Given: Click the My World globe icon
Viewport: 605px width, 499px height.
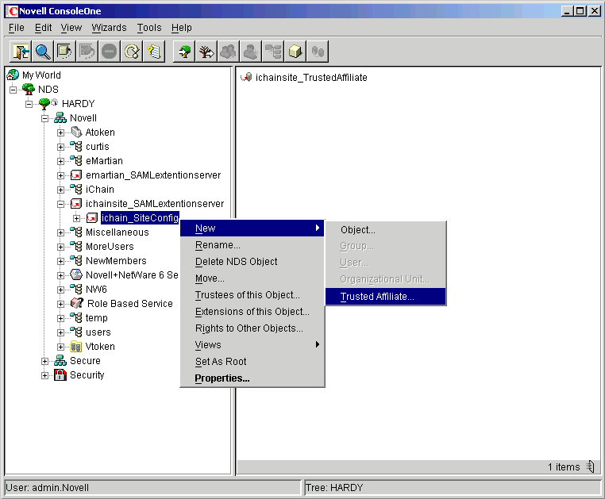Looking at the screenshot, I should (x=13, y=75).
